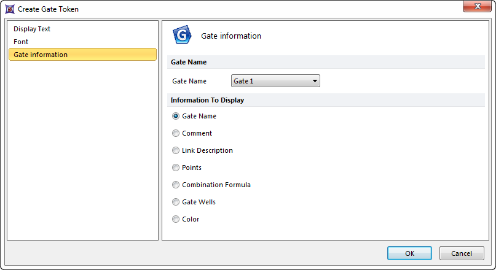
Task: Click the application icon in the title bar
Action: (9, 9)
